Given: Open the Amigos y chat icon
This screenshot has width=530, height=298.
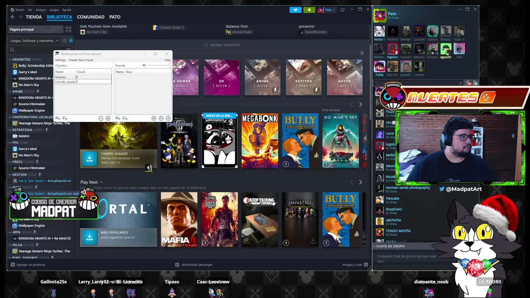Looking at the screenshot, I should (x=366, y=264).
